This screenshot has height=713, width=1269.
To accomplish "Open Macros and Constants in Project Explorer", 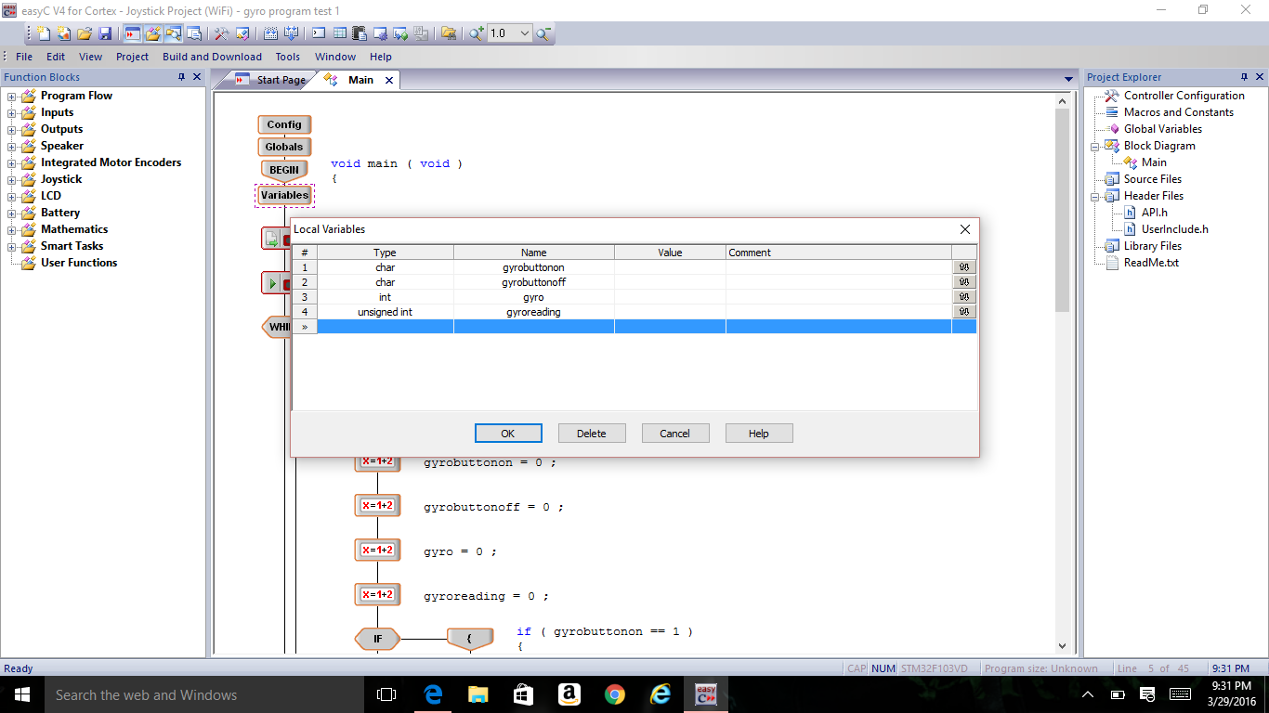I will tap(1178, 112).
